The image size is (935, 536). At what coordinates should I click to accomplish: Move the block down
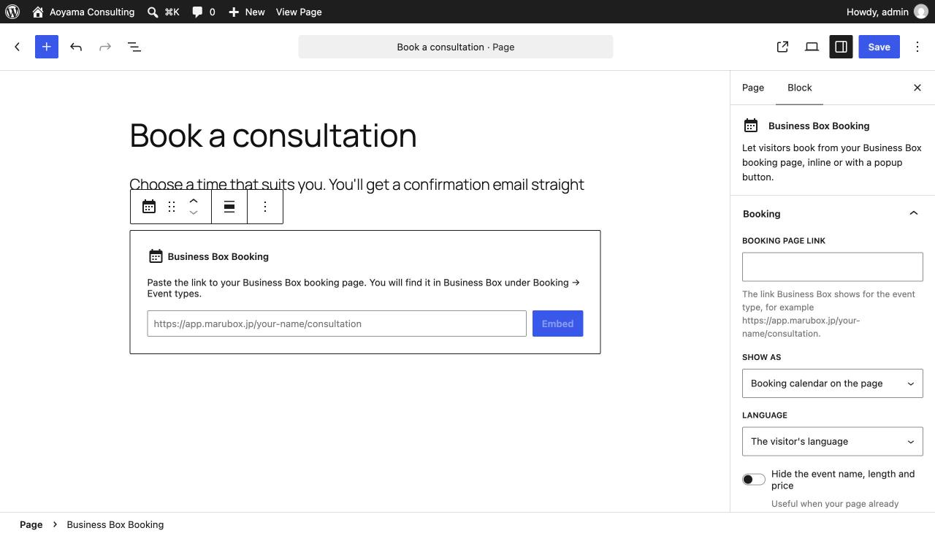tap(194, 213)
